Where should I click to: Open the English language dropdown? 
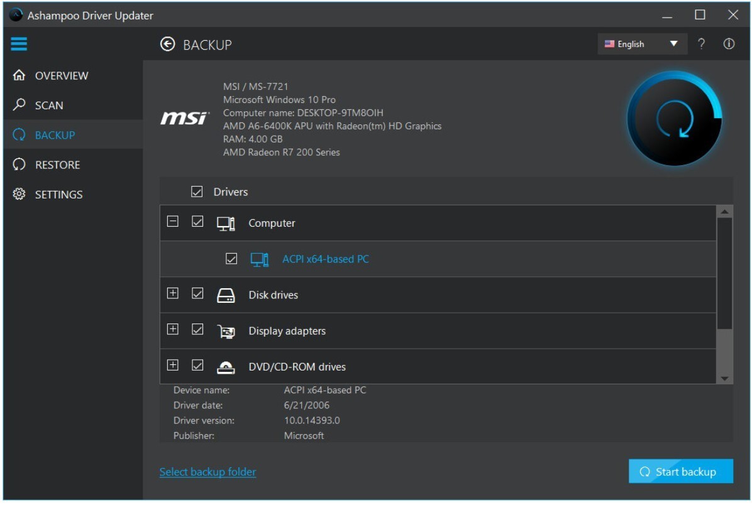[x=642, y=44]
